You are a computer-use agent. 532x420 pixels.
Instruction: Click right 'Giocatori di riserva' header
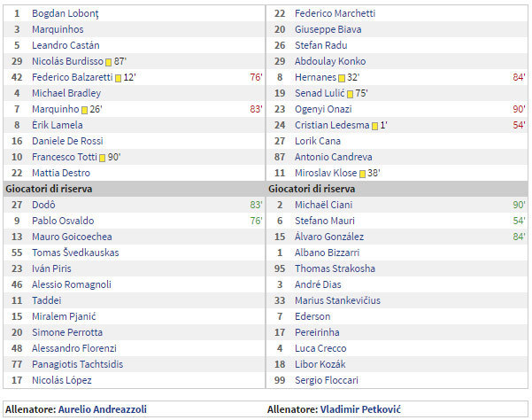point(312,189)
